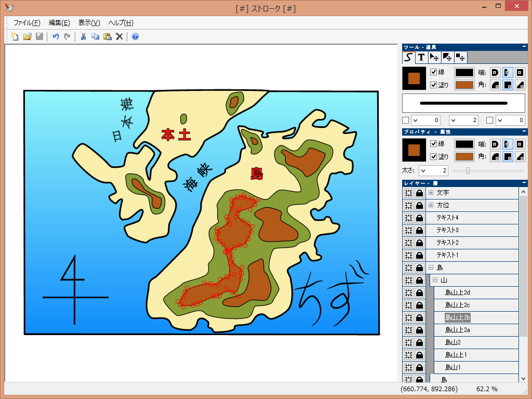Toggle visibility of テキスト3 layer
Image resolution: width=532 pixels, height=399 pixels.
(408, 230)
